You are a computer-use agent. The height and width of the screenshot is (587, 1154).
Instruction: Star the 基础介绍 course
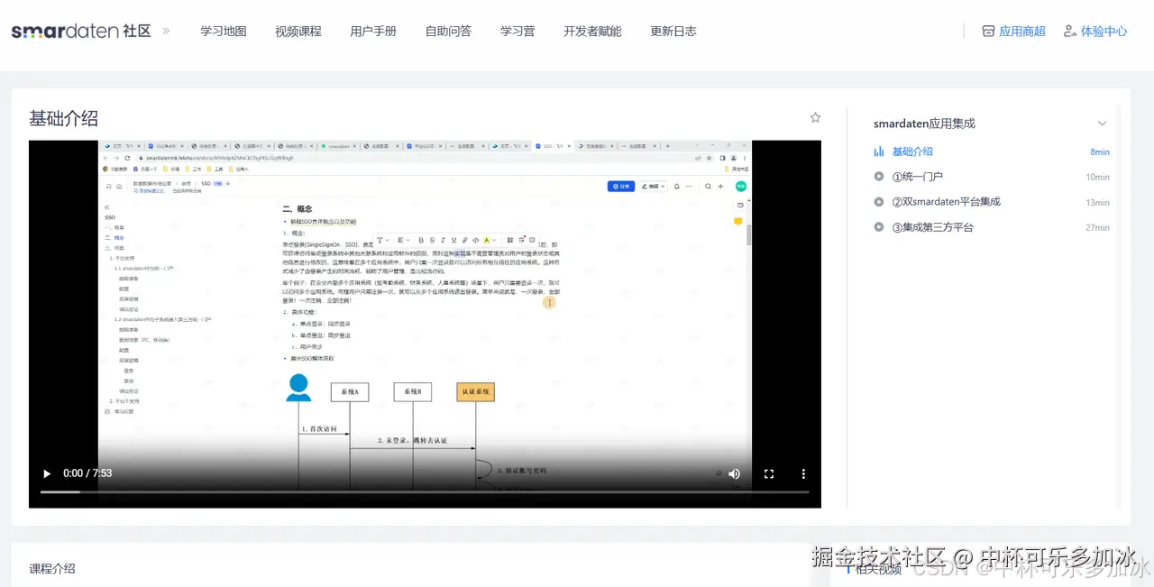815,117
